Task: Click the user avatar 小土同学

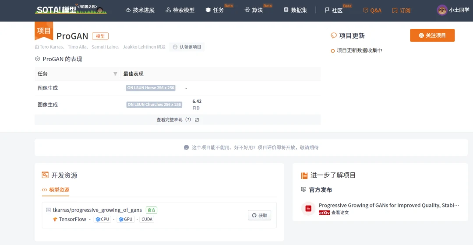Action: [442, 10]
